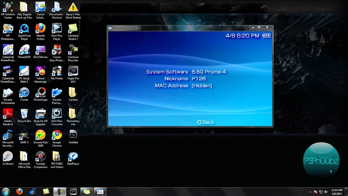The image size is (348, 196).
Task: Click the 4/8 6:20 PM PSP clock
Action: coord(243,36)
